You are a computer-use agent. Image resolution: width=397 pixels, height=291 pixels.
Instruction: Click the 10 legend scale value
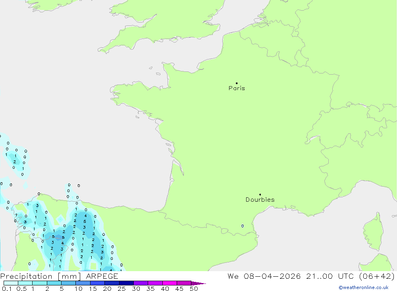pos(79,289)
